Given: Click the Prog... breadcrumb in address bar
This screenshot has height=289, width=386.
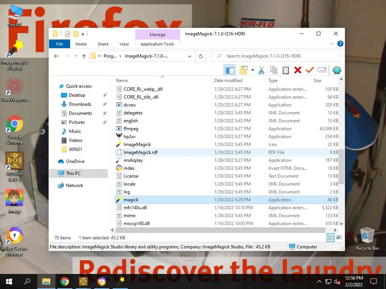Looking at the screenshot, I should (x=110, y=56).
